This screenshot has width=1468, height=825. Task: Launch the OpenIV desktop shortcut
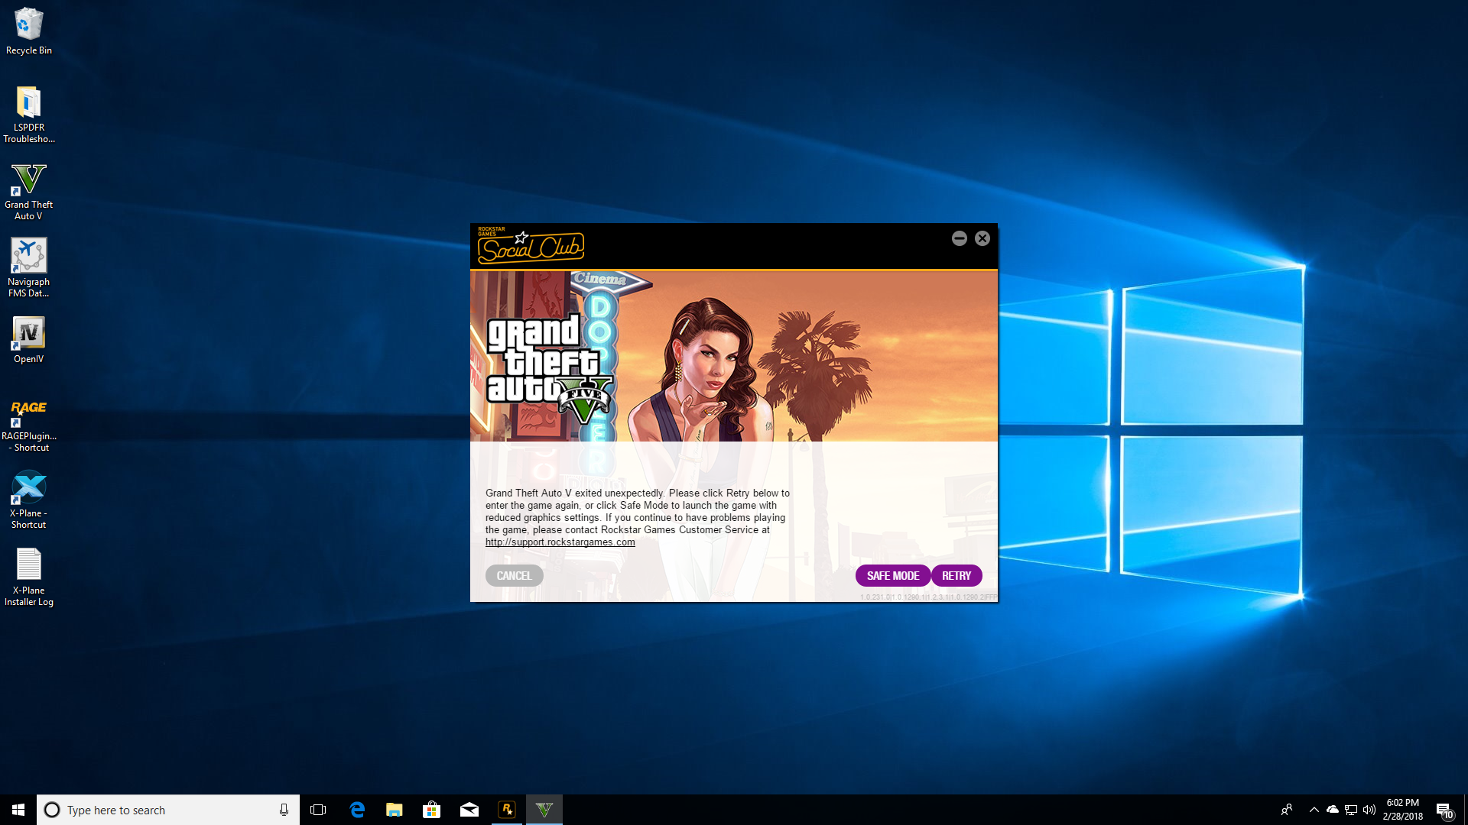[x=29, y=340]
